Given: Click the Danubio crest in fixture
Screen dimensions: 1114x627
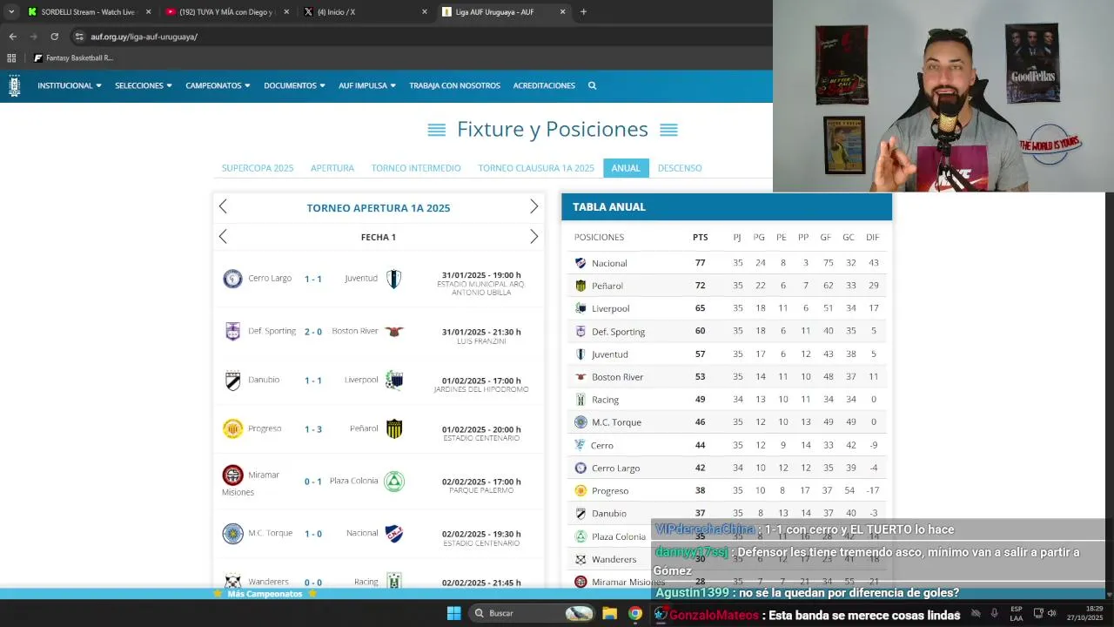Looking at the screenshot, I should 232,381.
